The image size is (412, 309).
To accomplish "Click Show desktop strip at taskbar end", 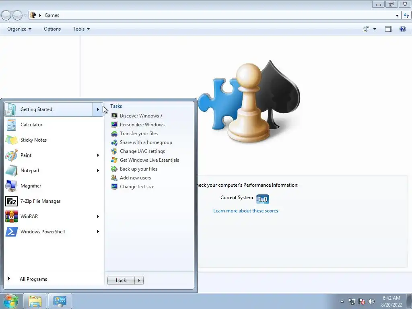I will click(x=409, y=301).
